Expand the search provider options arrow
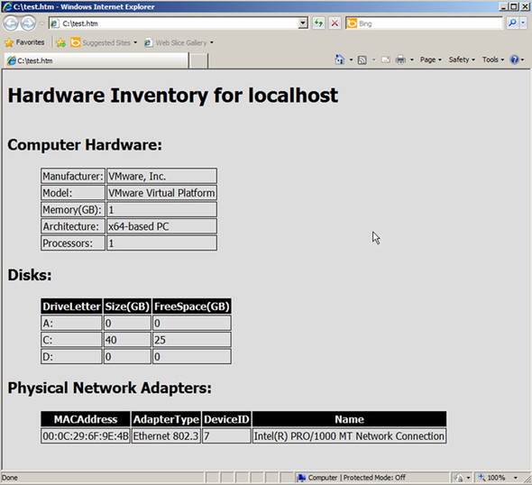The image size is (532, 485). coord(523,23)
